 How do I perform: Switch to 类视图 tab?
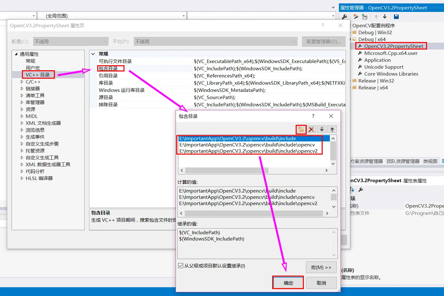tap(430, 161)
